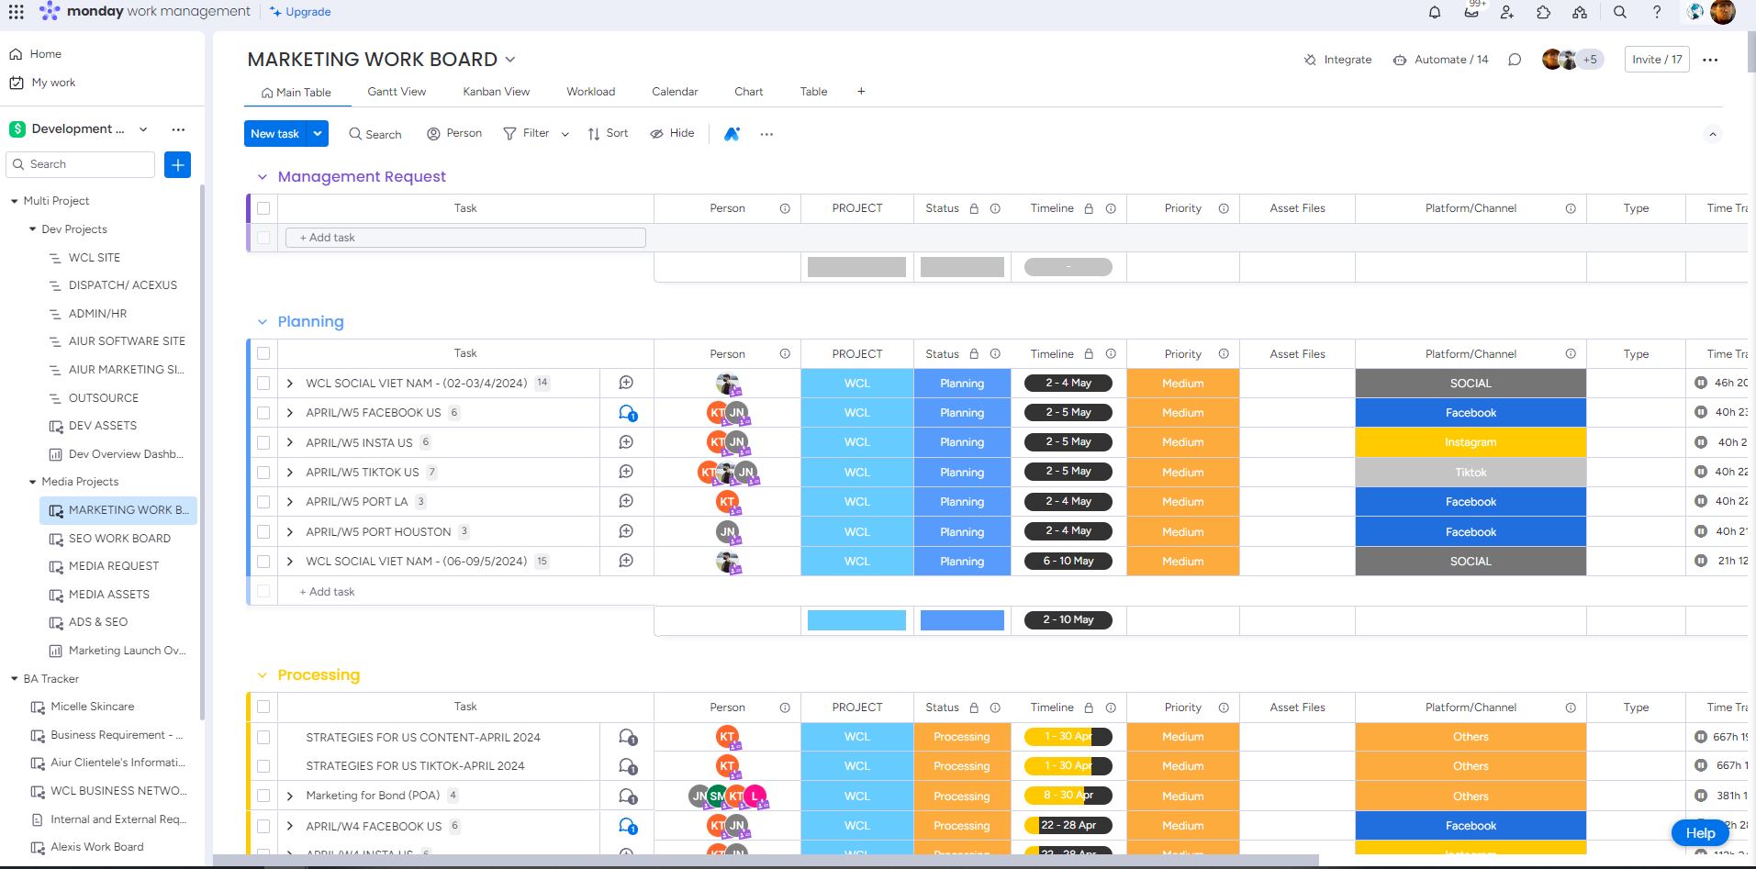Click Instagram platform cell for APRIL/W5 INSTA US
Image resolution: width=1756 pixels, height=869 pixels.
click(x=1471, y=442)
